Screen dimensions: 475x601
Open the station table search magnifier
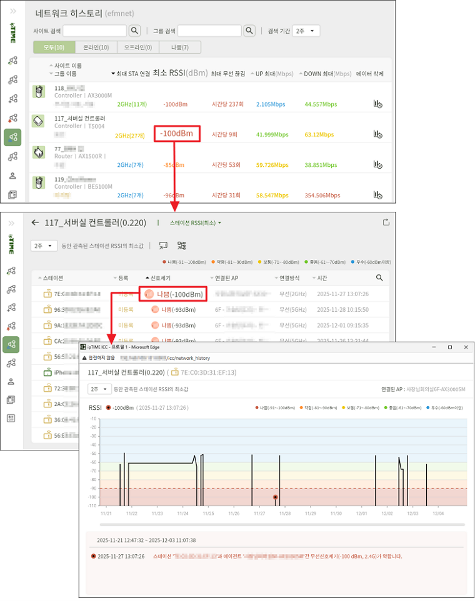click(x=379, y=278)
